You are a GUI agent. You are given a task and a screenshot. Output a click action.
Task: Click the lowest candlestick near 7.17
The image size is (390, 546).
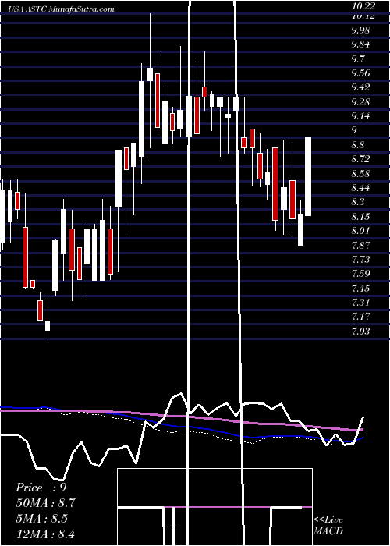point(48,326)
